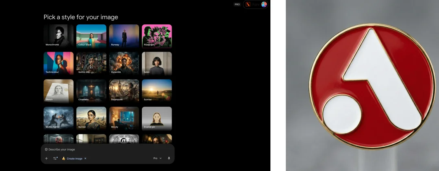Choose the Colour block style
439x171 pixels.
coord(91,36)
